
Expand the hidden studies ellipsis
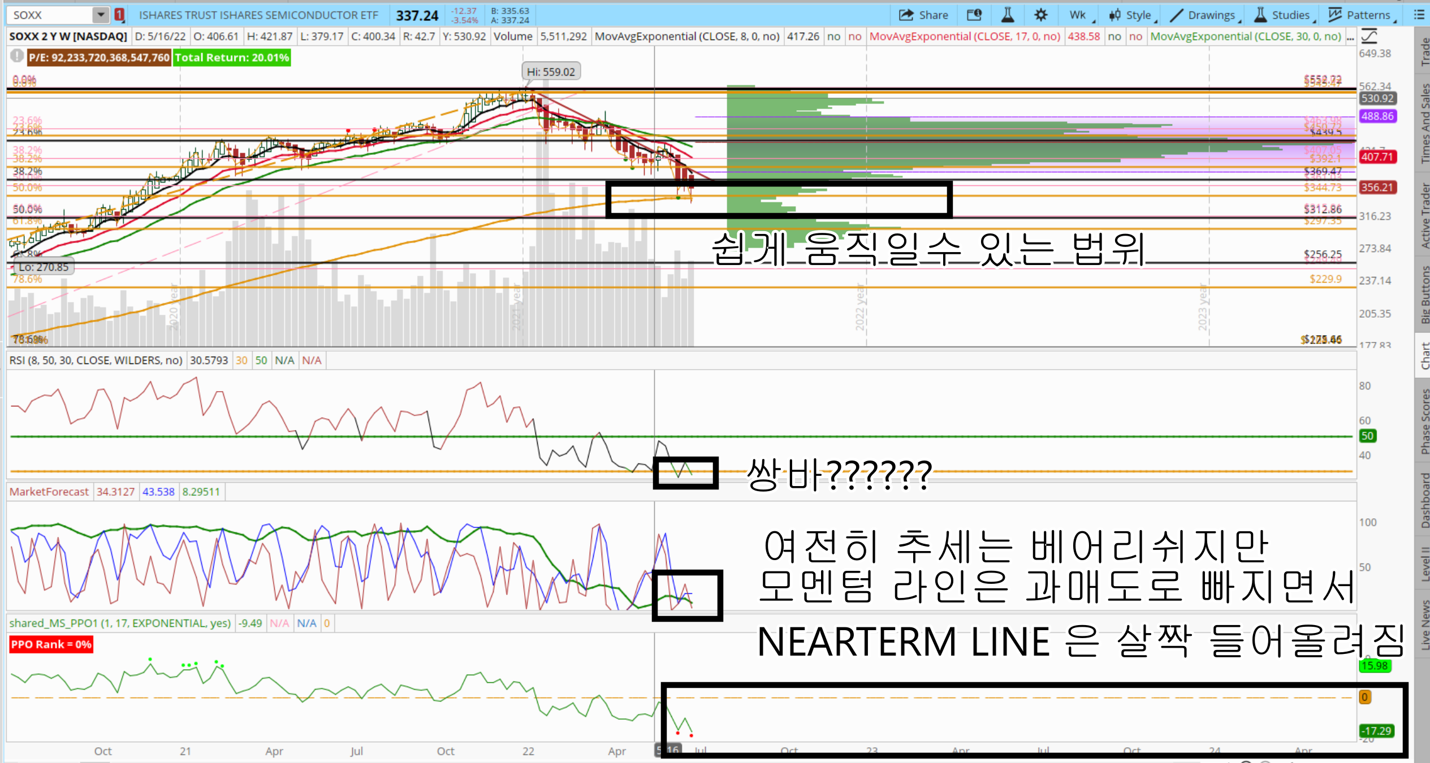tap(1350, 37)
